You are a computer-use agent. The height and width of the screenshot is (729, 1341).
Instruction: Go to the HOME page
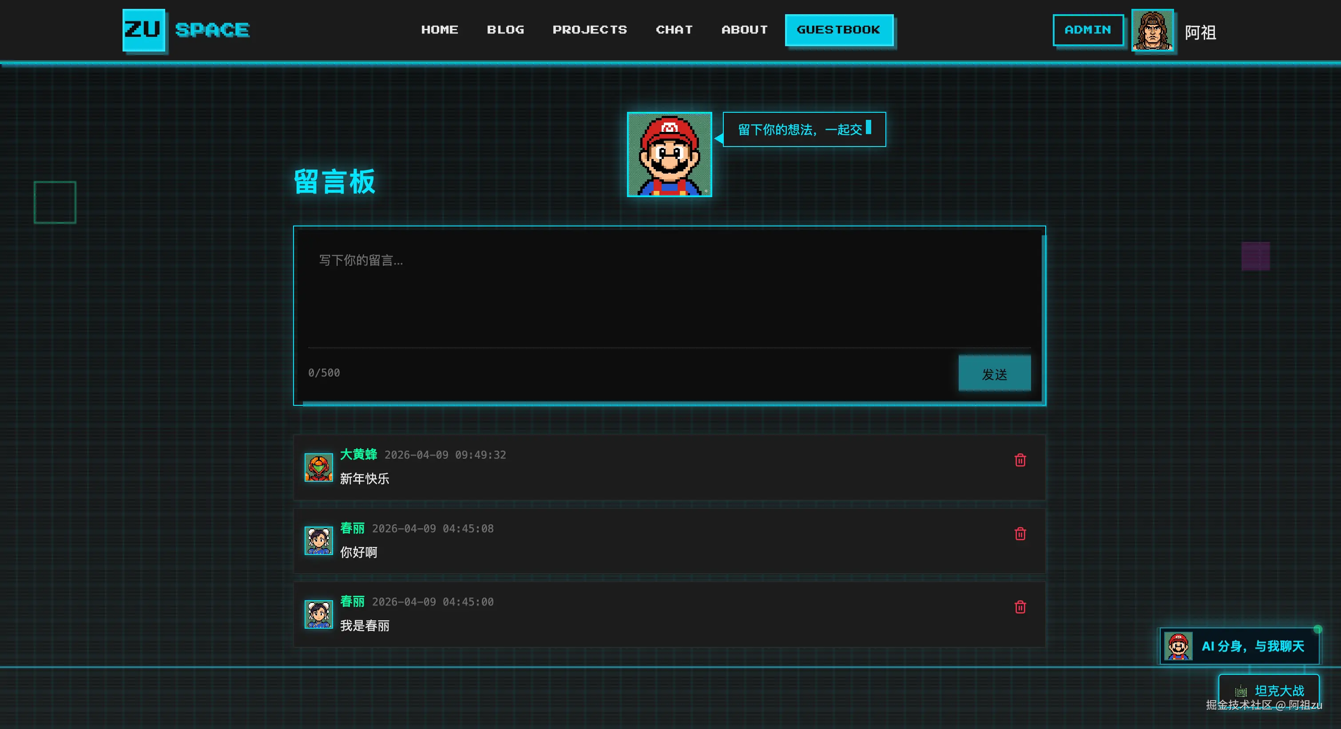point(439,30)
